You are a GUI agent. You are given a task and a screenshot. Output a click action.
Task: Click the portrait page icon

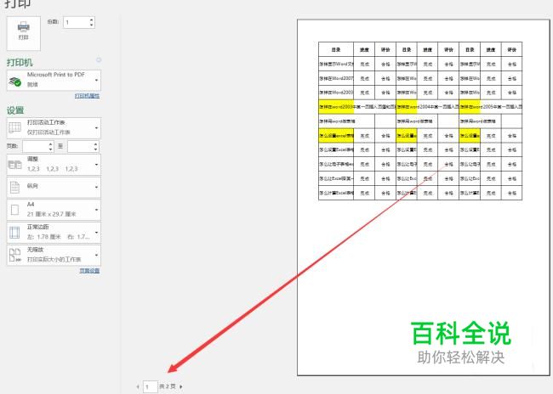(14, 188)
